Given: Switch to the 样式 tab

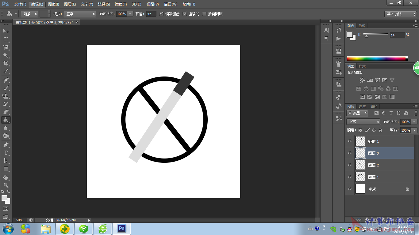Looking at the screenshot, I should coord(362,66).
